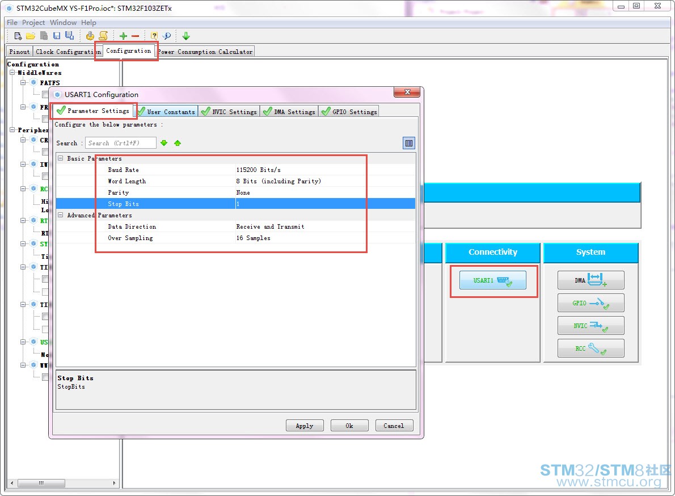The width and height of the screenshot is (675, 496).
Task: Toggle the parameter list view icon
Action: coord(408,143)
